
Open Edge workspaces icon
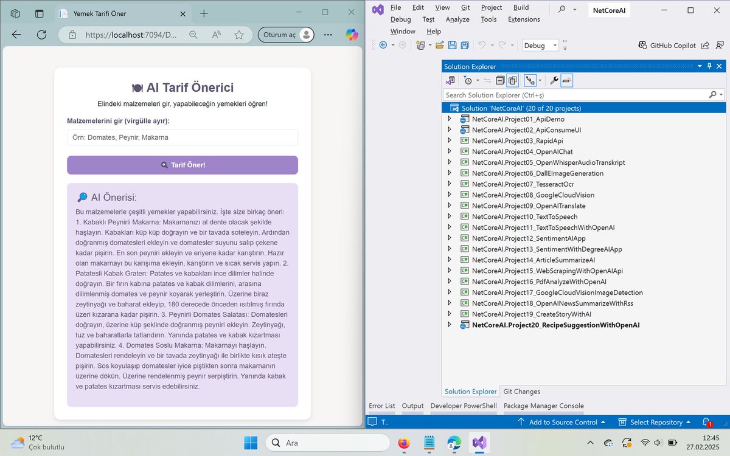[x=16, y=13]
